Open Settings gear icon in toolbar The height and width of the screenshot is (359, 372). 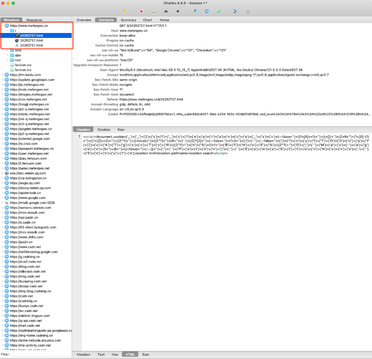coord(248,11)
